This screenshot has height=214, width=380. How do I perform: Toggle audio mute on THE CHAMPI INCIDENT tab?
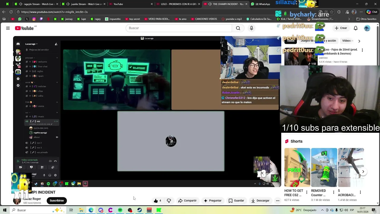pos(210,4)
